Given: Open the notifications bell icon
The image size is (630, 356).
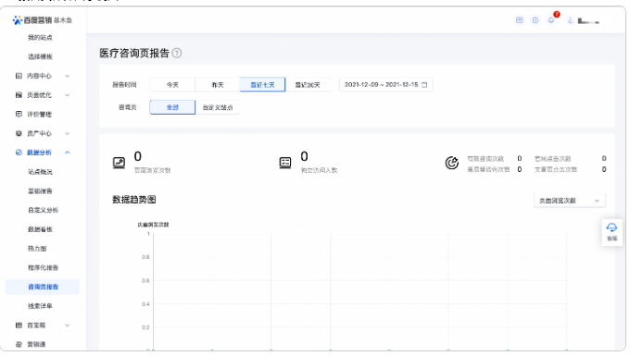Looking at the screenshot, I should pos(551,20).
